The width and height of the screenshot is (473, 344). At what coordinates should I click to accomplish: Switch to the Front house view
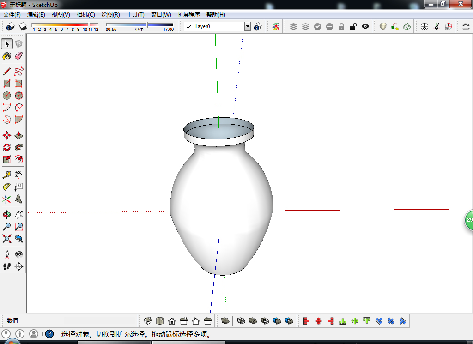(172, 321)
